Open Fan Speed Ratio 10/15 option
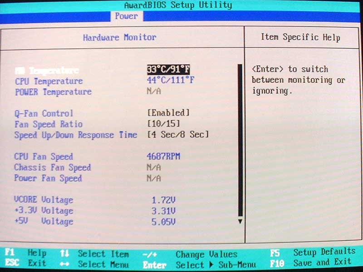The width and height of the screenshot is (363, 272). point(163,124)
